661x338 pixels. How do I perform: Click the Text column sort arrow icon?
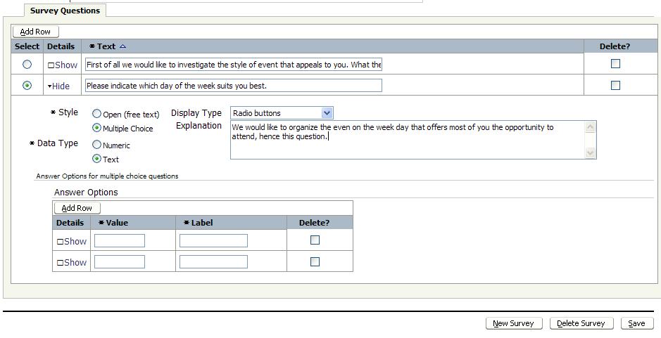pos(123,46)
